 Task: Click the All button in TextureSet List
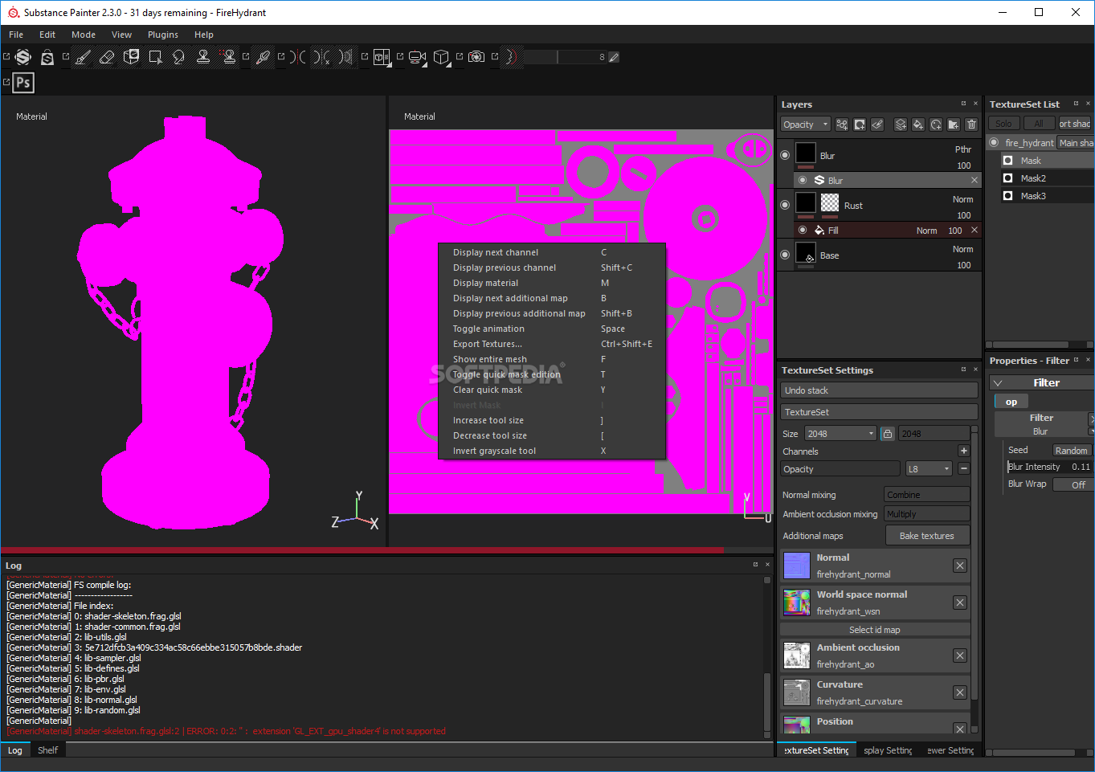point(1038,123)
